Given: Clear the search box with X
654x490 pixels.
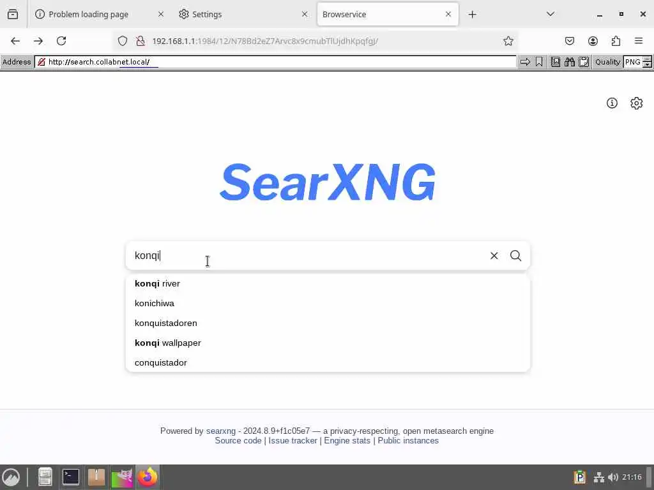Looking at the screenshot, I should point(494,255).
